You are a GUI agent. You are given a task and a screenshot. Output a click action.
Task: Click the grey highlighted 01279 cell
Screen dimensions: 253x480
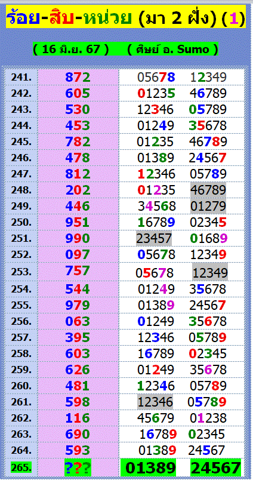(x=208, y=206)
